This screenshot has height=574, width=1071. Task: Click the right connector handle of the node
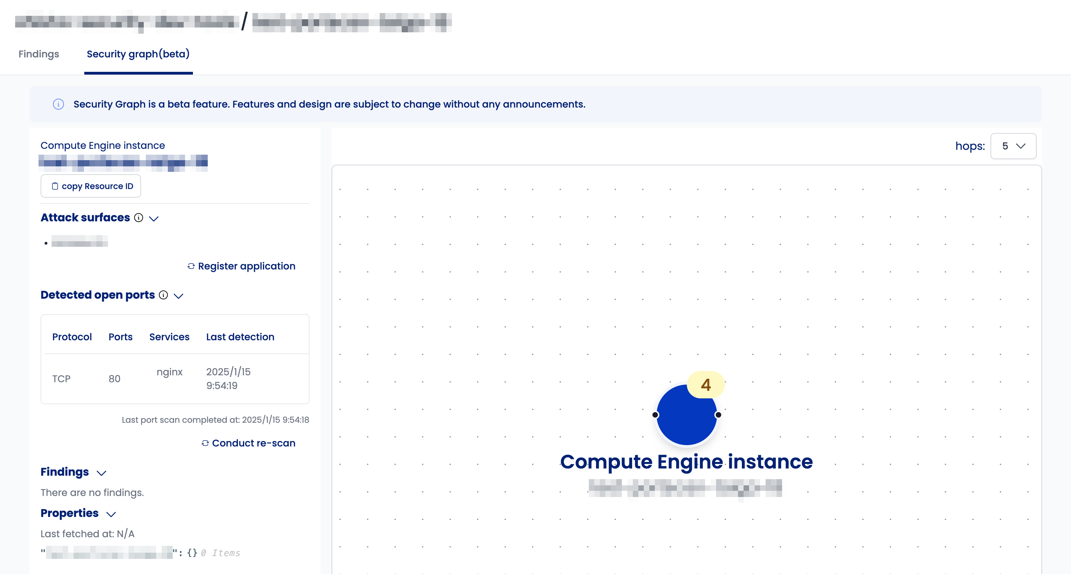[718, 415]
